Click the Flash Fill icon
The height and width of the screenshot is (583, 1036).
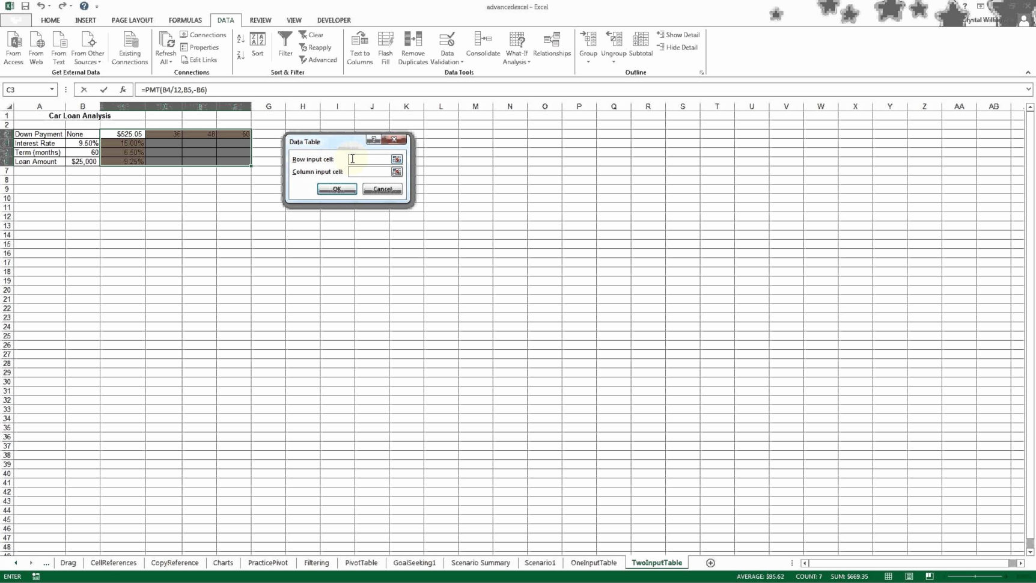pyautogui.click(x=385, y=47)
